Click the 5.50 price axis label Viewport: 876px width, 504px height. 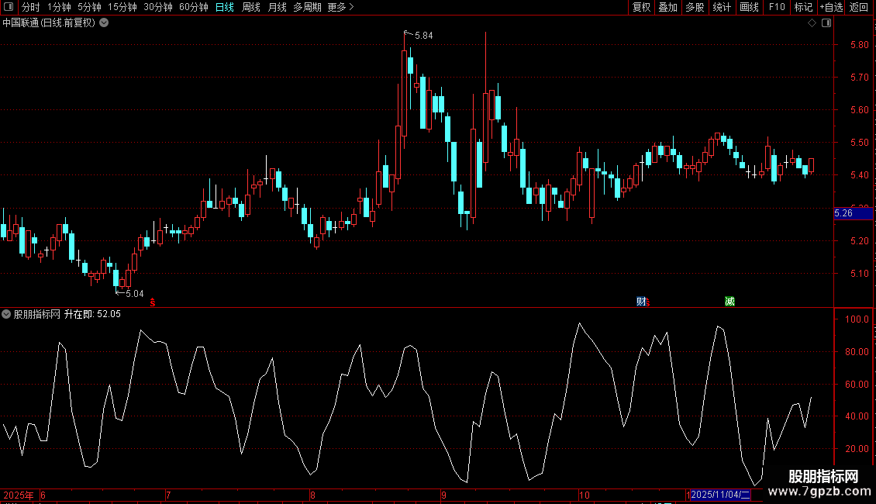pos(859,143)
